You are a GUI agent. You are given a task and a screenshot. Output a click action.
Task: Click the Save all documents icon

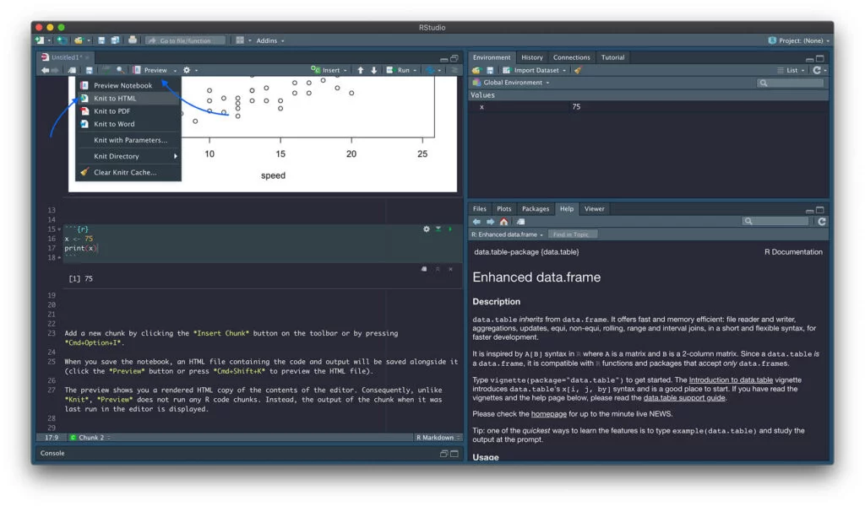tap(115, 40)
